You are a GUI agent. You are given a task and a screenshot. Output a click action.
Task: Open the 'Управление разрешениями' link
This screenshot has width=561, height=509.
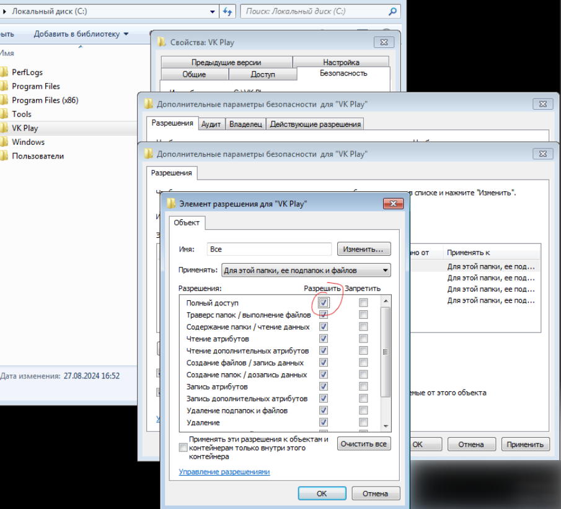coord(224,472)
